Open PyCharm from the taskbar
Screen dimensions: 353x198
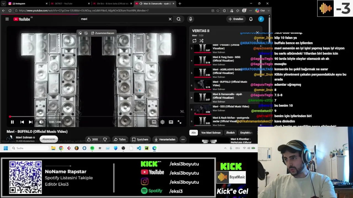coord(146,148)
